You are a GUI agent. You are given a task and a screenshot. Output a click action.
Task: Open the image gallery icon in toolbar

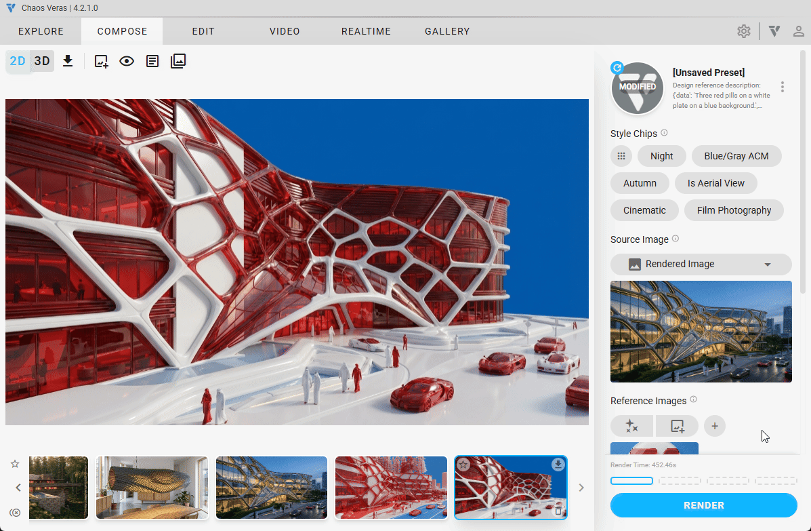point(178,61)
